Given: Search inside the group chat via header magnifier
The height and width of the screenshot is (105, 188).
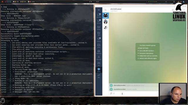Looking at the screenshot, I should pos(173,10).
